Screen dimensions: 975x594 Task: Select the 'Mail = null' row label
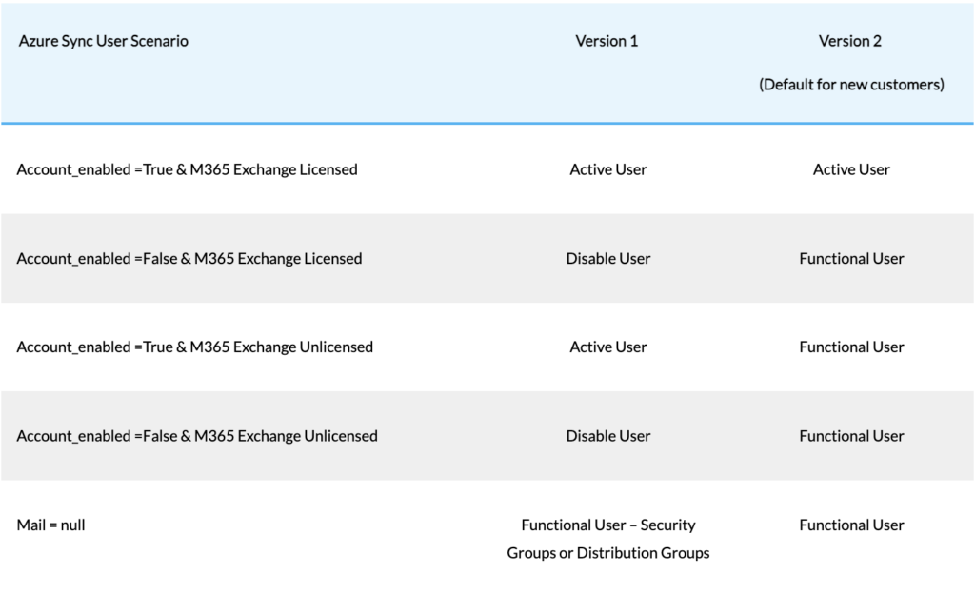point(51,525)
